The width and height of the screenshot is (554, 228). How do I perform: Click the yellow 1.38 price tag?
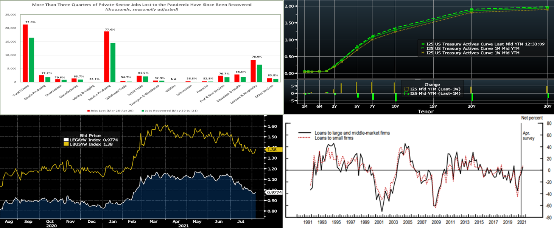click(270, 150)
